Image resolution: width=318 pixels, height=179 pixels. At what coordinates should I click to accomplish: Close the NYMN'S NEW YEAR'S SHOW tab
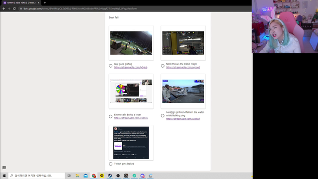[39, 3]
